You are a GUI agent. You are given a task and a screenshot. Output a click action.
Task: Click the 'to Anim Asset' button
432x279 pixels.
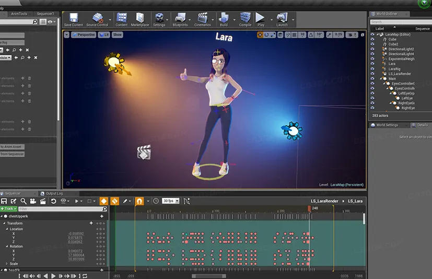click(11, 147)
